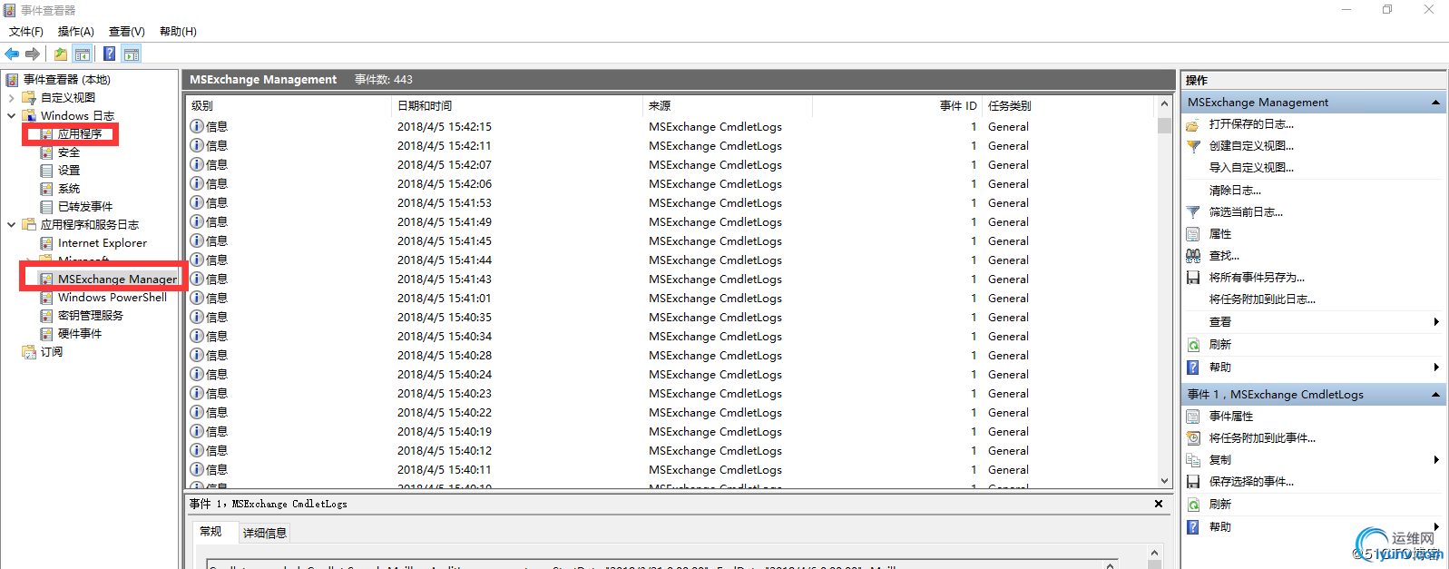This screenshot has width=1449, height=569.
Task: Open the 操作(A) menu
Action: pyautogui.click(x=76, y=32)
